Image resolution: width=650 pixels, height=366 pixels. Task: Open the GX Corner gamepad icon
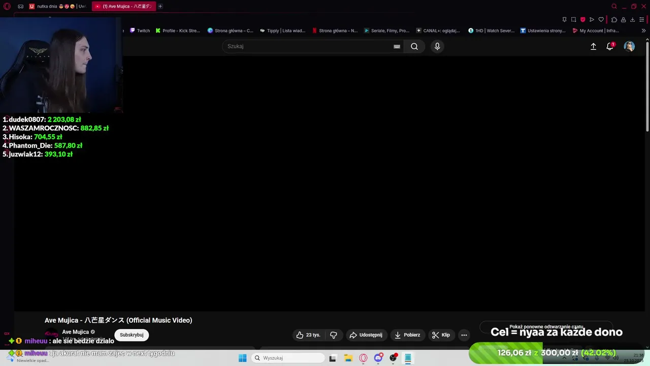pyautogui.click(x=20, y=7)
